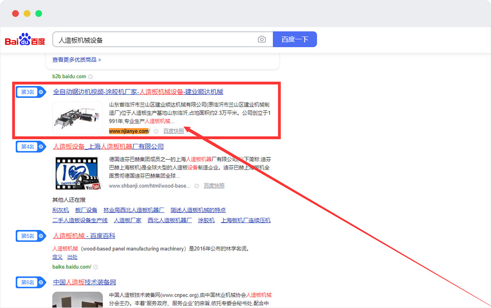Search related term 人造板厂家
This screenshot has width=491, height=308.
tap(128, 221)
